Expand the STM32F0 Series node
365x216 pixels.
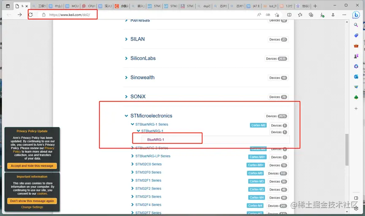pyautogui.click(x=132, y=172)
